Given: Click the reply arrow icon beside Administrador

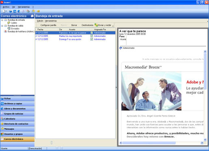Looking at the screenshot, I should tap(121, 48).
